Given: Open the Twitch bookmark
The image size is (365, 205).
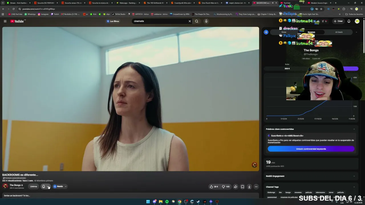Looking at the screenshot, I should pyautogui.click(x=55, y=14).
